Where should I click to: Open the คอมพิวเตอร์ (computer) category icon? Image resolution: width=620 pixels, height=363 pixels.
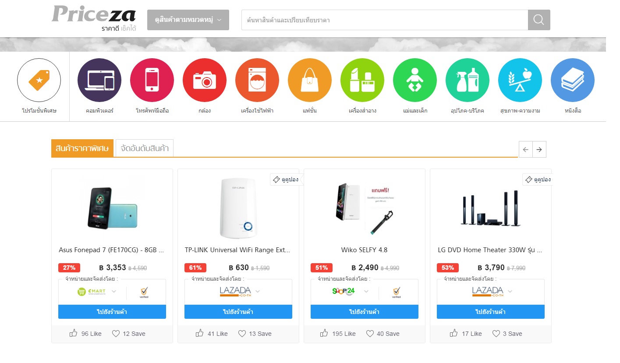coord(99,80)
